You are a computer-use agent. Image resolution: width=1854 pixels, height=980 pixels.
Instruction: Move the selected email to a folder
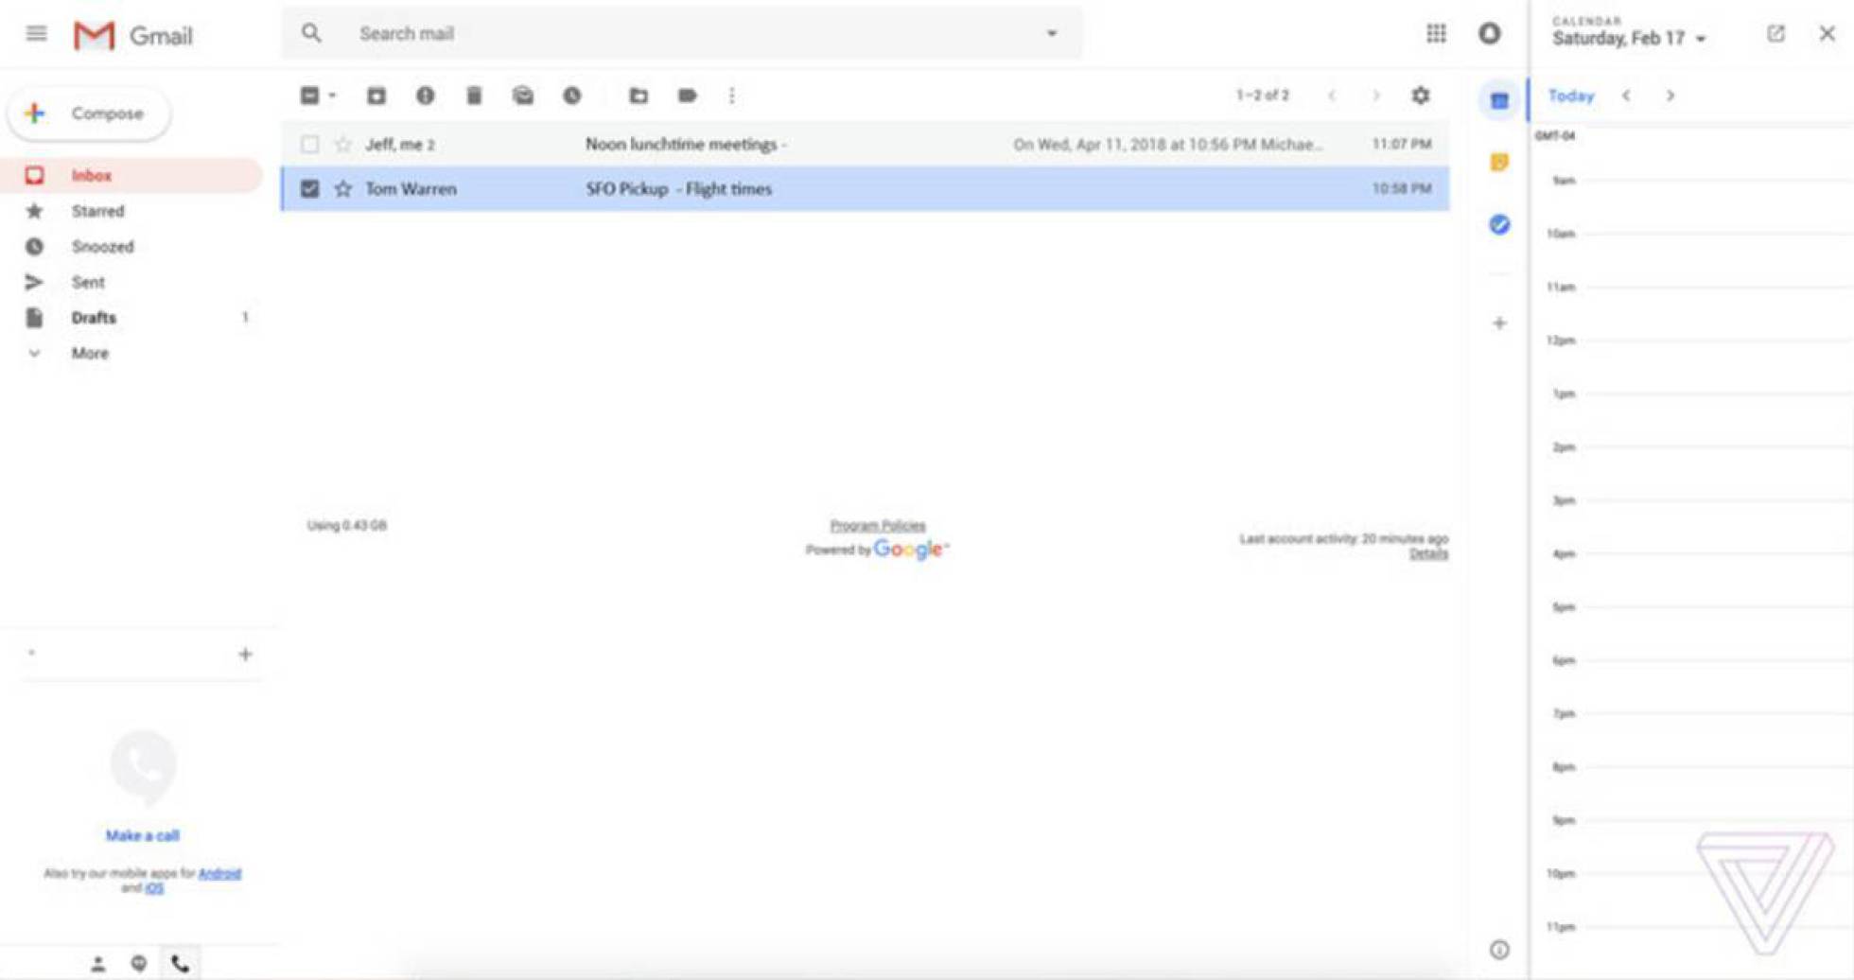pyautogui.click(x=638, y=95)
